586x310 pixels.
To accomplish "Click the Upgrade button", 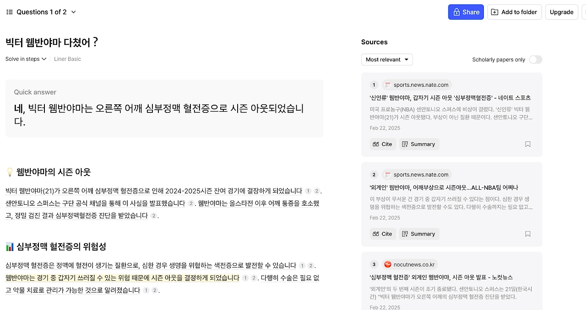I will click(562, 12).
